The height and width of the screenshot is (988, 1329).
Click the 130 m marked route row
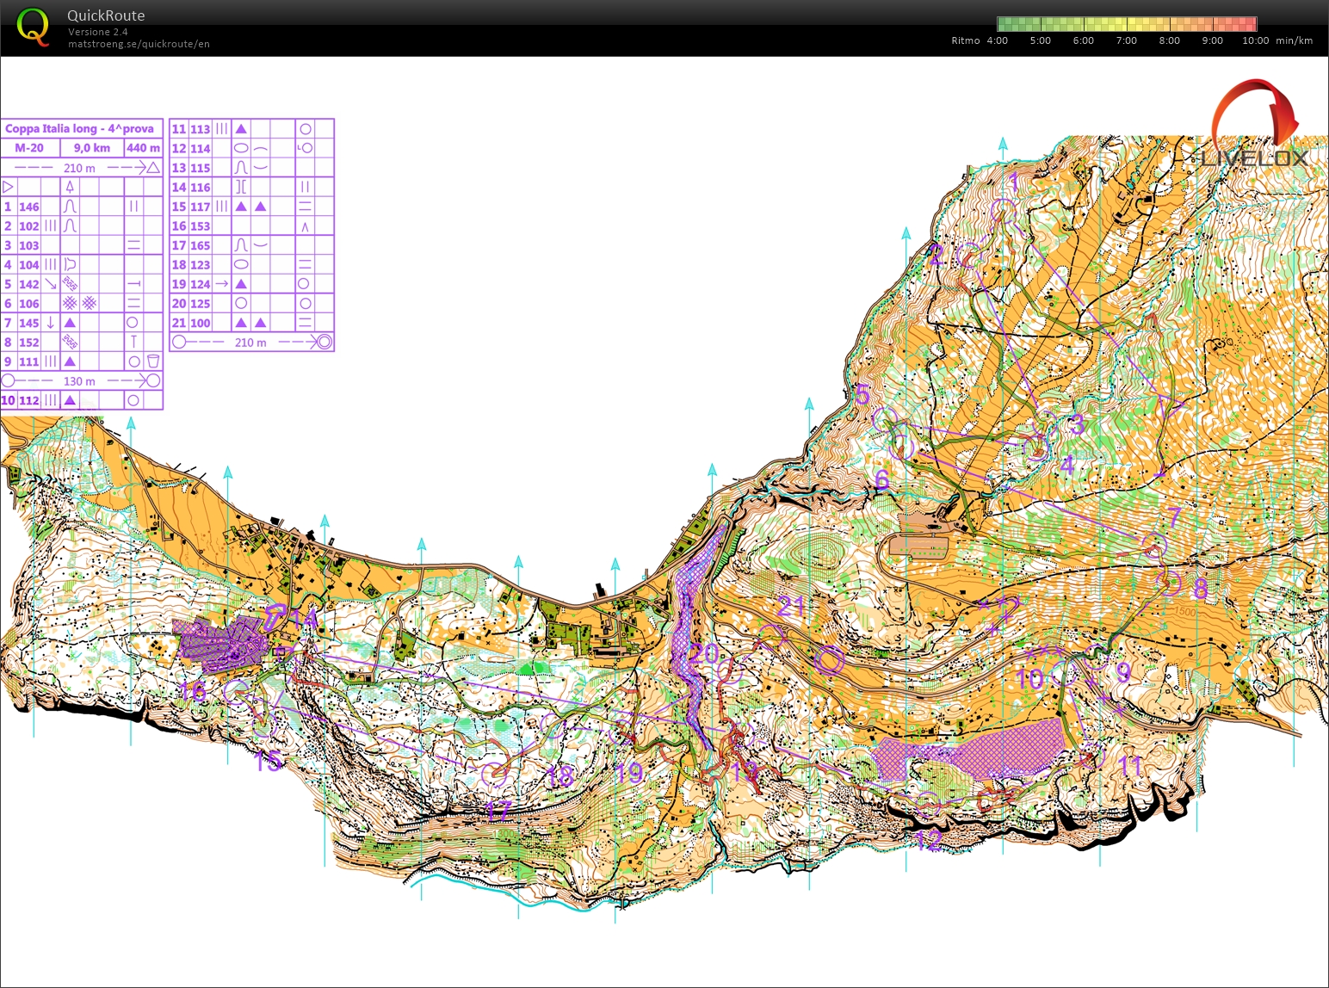tap(82, 380)
